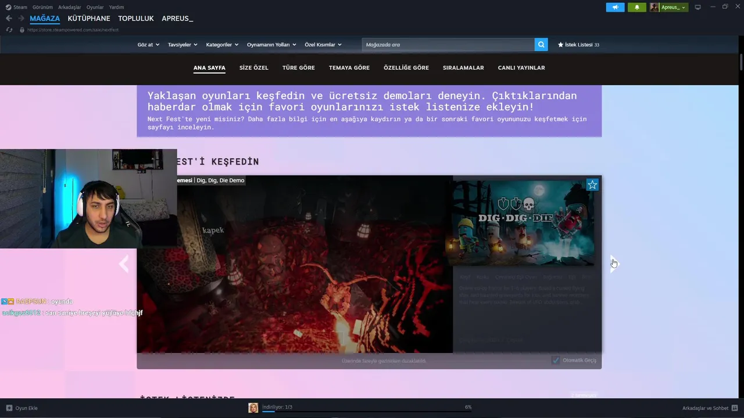Open the Görünüm menu
The width and height of the screenshot is (744, 418).
[42, 7]
